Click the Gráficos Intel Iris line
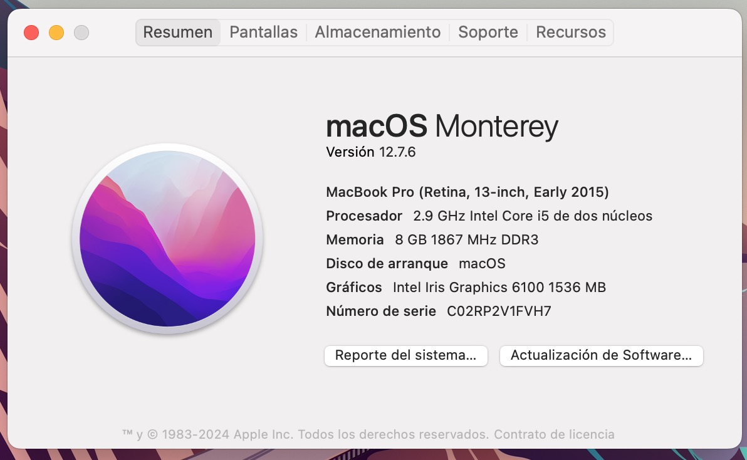 pos(466,287)
